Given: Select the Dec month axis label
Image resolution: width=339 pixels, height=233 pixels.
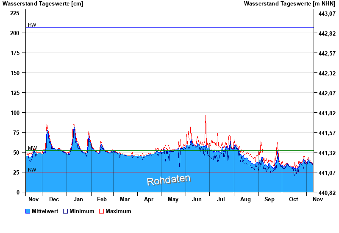Looking at the screenshot, I should click(x=54, y=199).
